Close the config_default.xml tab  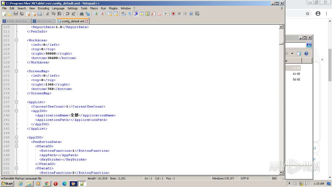[x=86, y=21]
